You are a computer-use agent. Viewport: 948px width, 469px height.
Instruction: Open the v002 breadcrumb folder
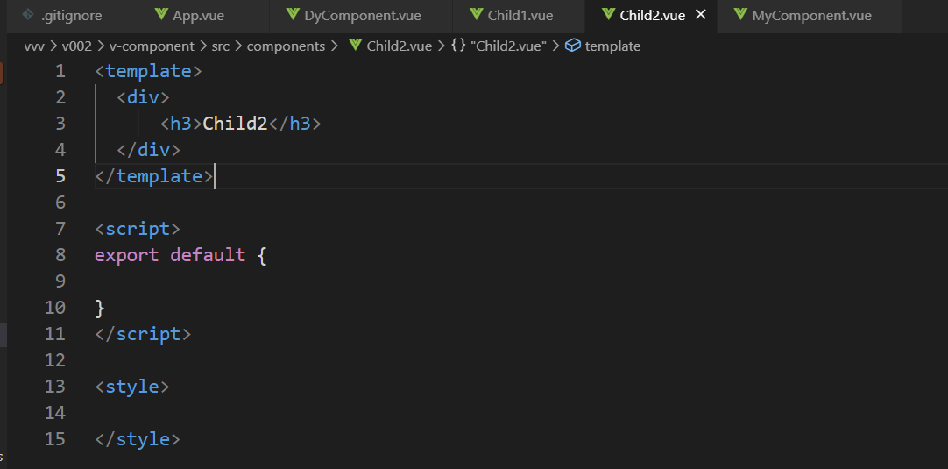coord(77,46)
